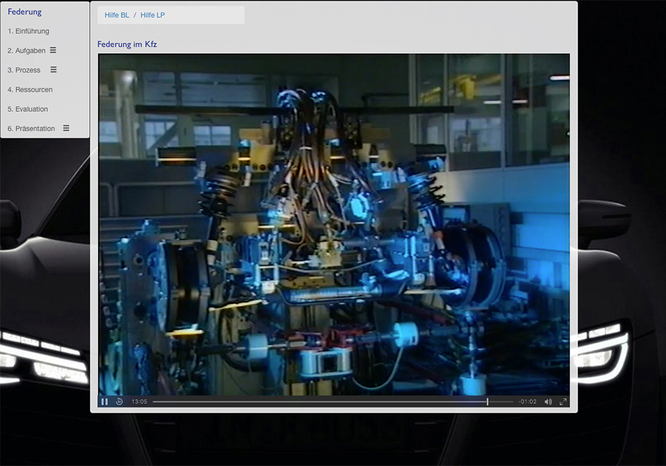Expand submenu icon next to Aufgaben
666x466 pixels.
53,51
